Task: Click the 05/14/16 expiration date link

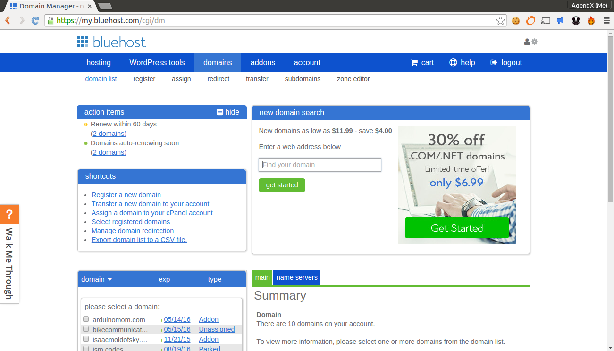Action: tap(177, 319)
